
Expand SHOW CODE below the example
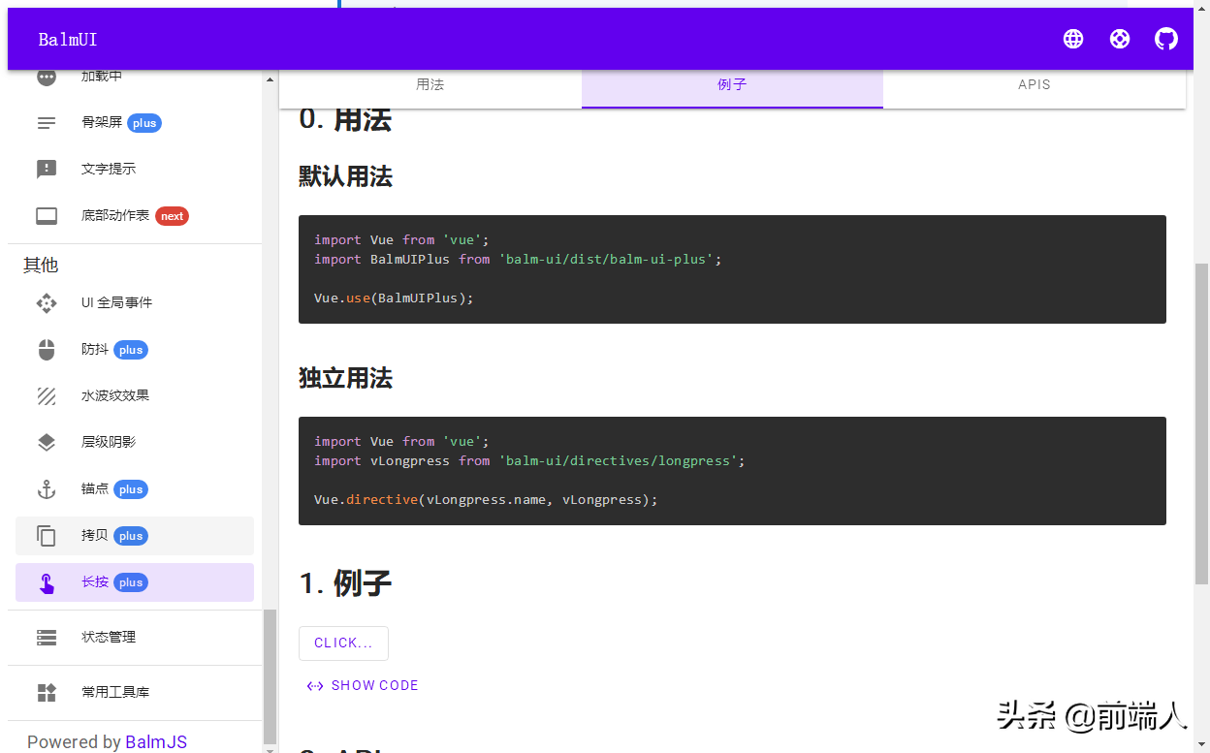[x=362, y=685]
